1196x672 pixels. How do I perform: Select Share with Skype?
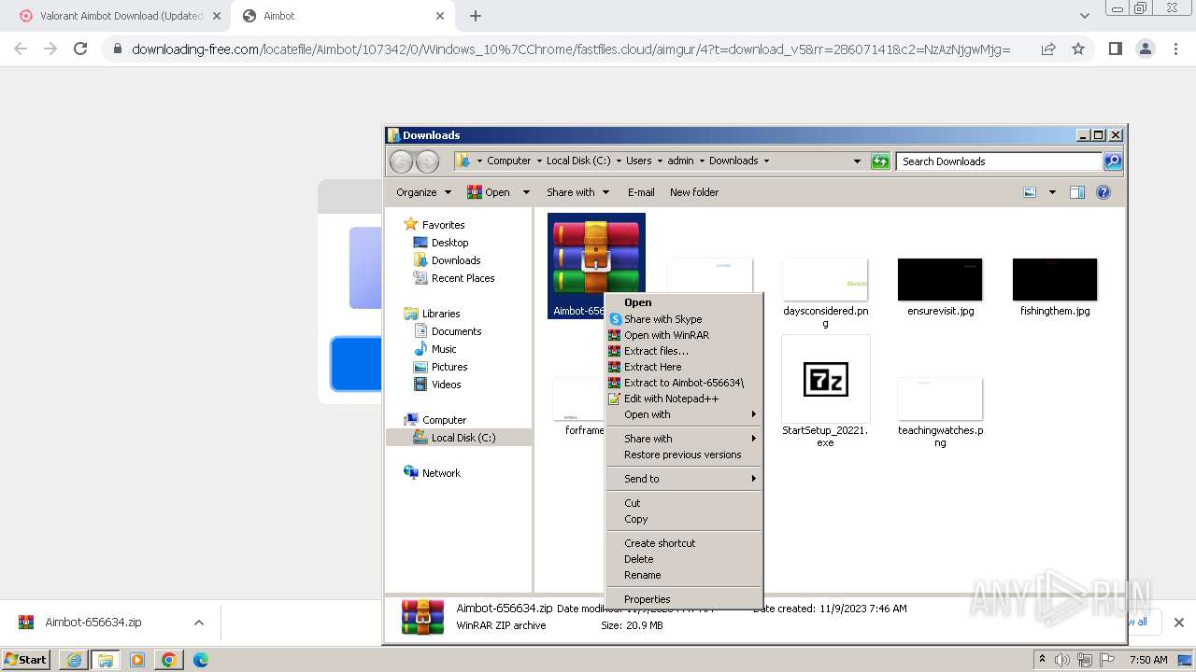[684, 319]
